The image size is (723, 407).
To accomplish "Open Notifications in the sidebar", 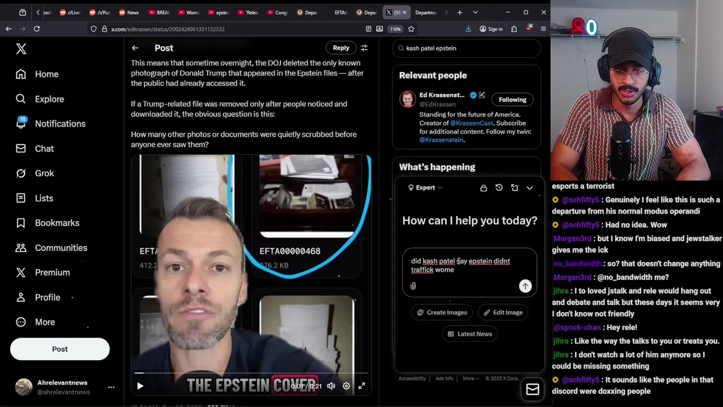I will click(x=51, y=124).
